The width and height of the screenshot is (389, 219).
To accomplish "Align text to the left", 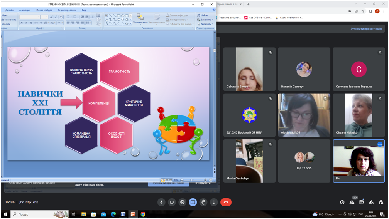I will [x=68, y=23].
